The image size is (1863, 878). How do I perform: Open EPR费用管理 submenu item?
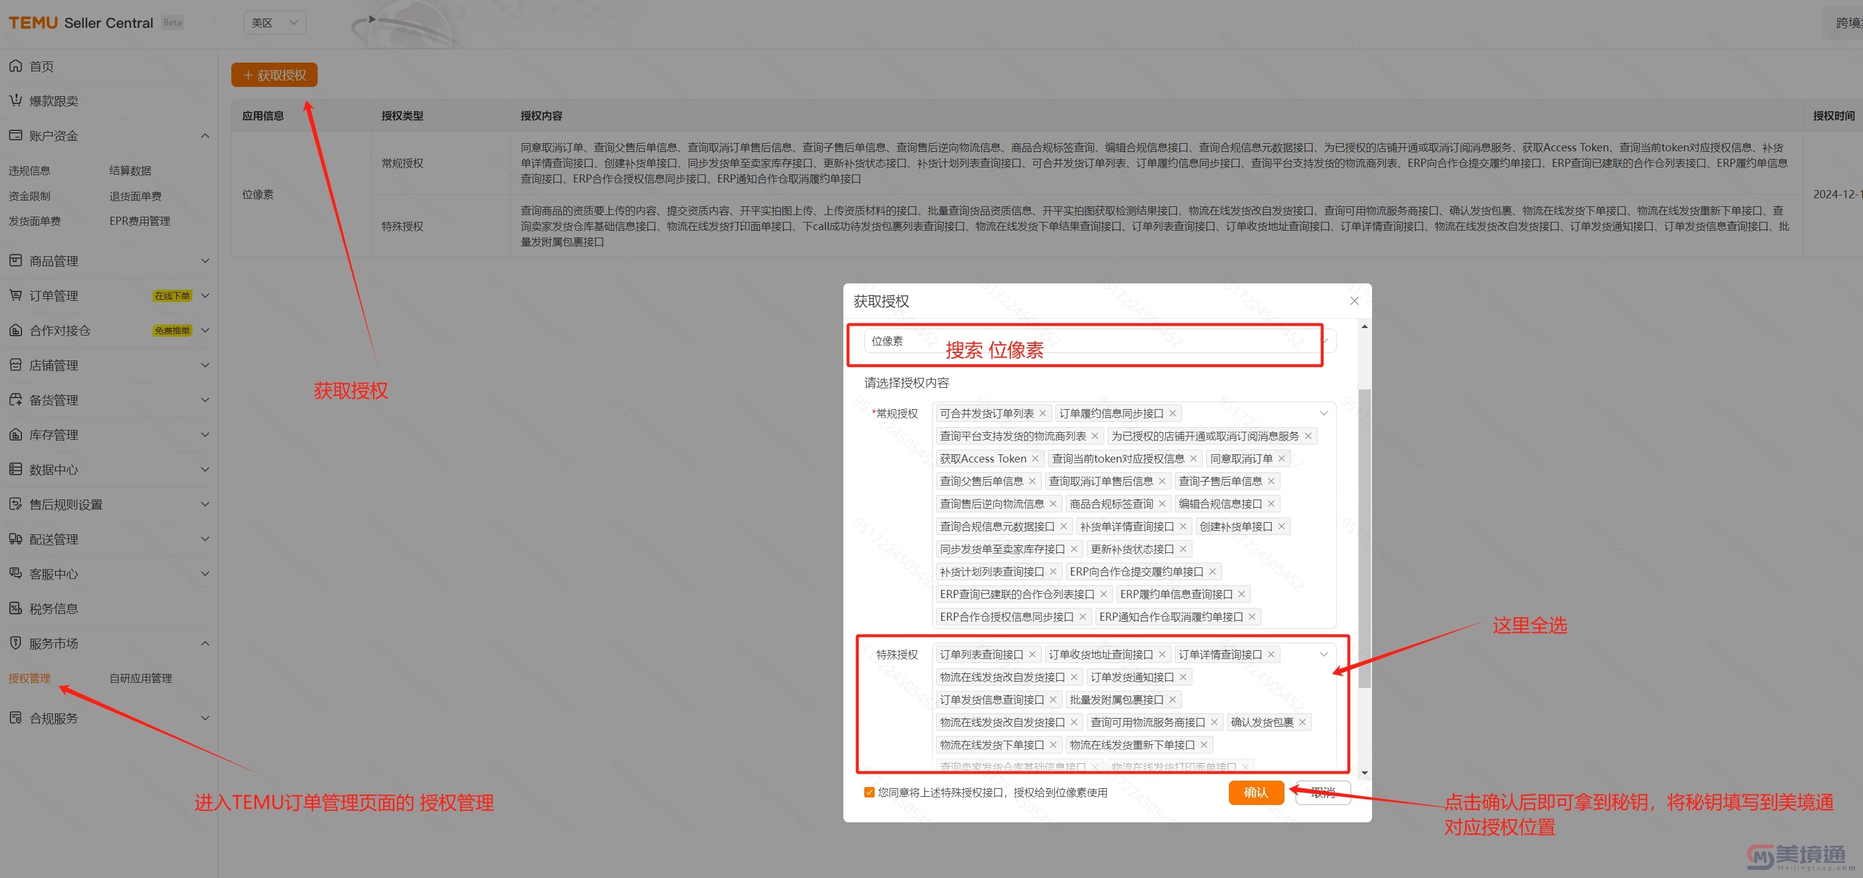coord(140,221)
